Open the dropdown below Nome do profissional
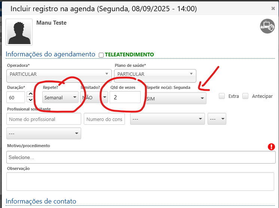 (x=44, y=133)
